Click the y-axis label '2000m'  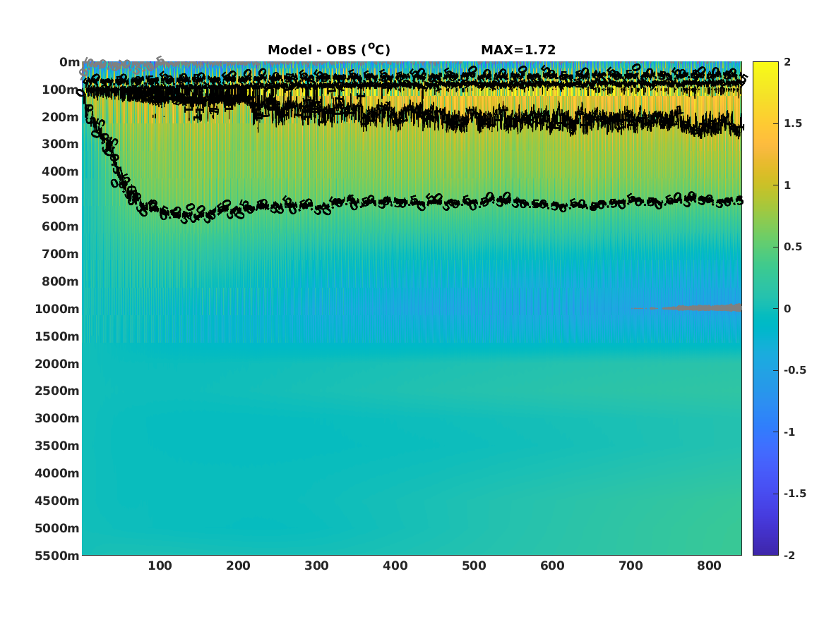click(x=57, y=364)
